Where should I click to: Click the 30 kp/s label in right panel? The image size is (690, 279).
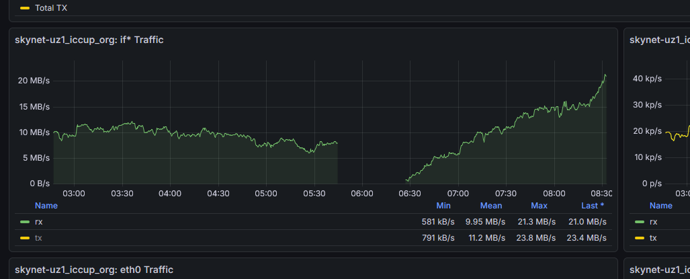(647, 105)
